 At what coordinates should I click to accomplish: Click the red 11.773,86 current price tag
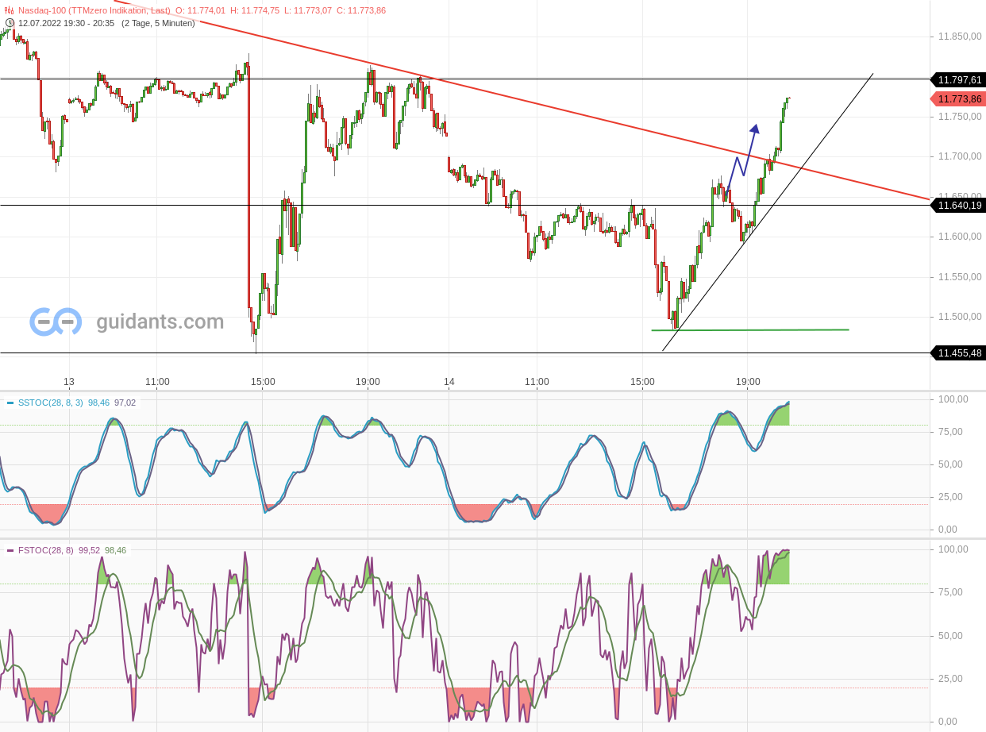coord(957,98)
